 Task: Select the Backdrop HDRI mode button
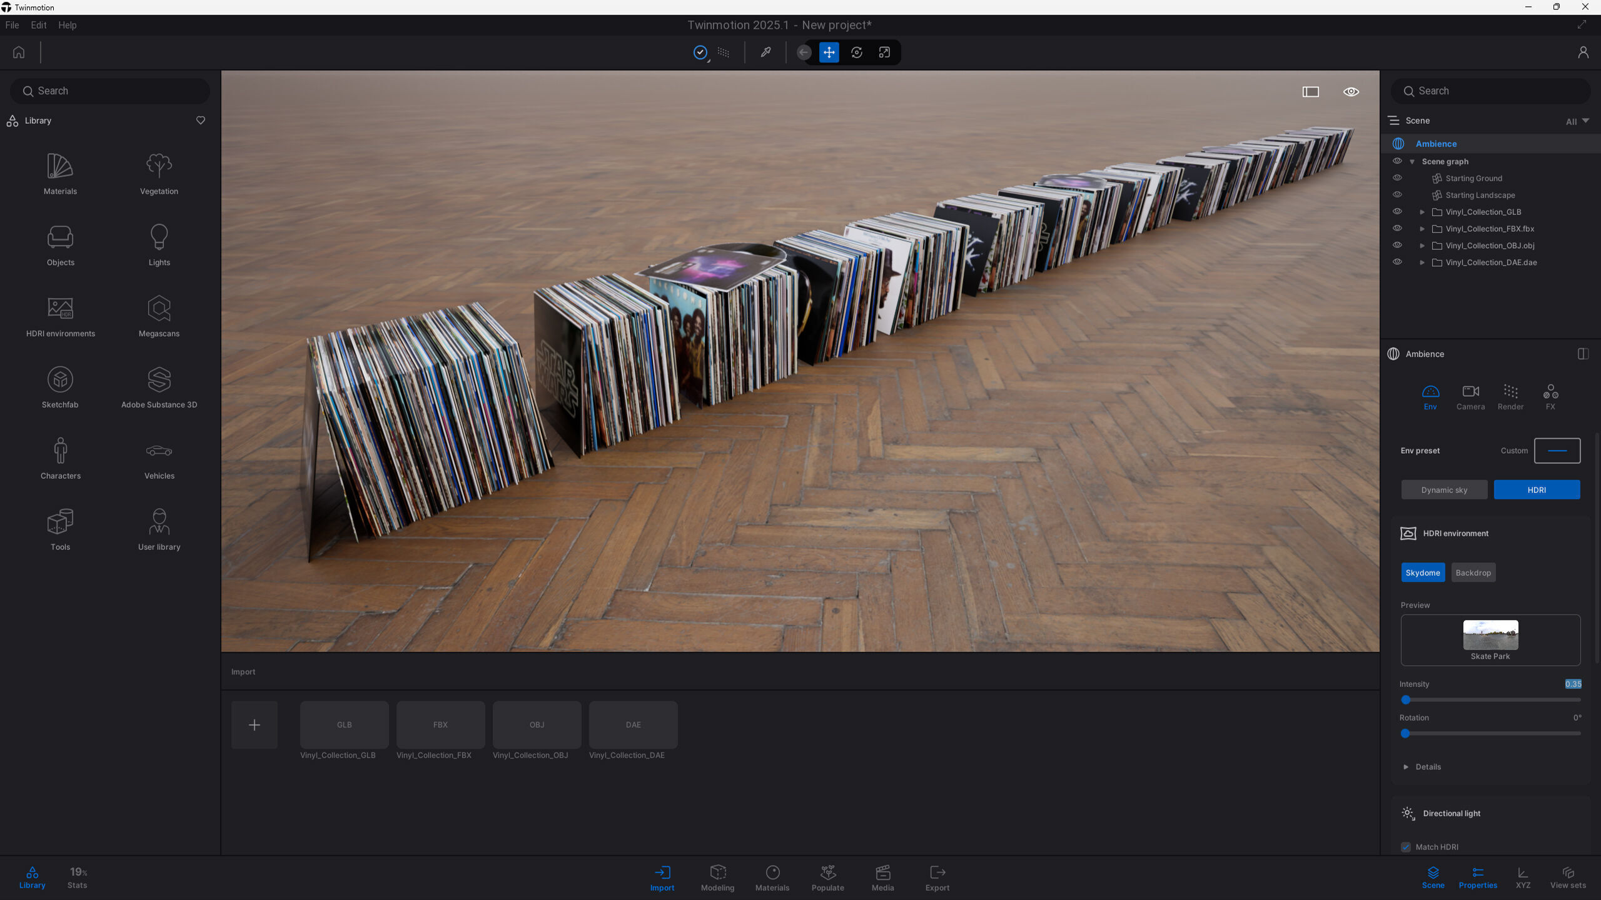pos(1473,572)
